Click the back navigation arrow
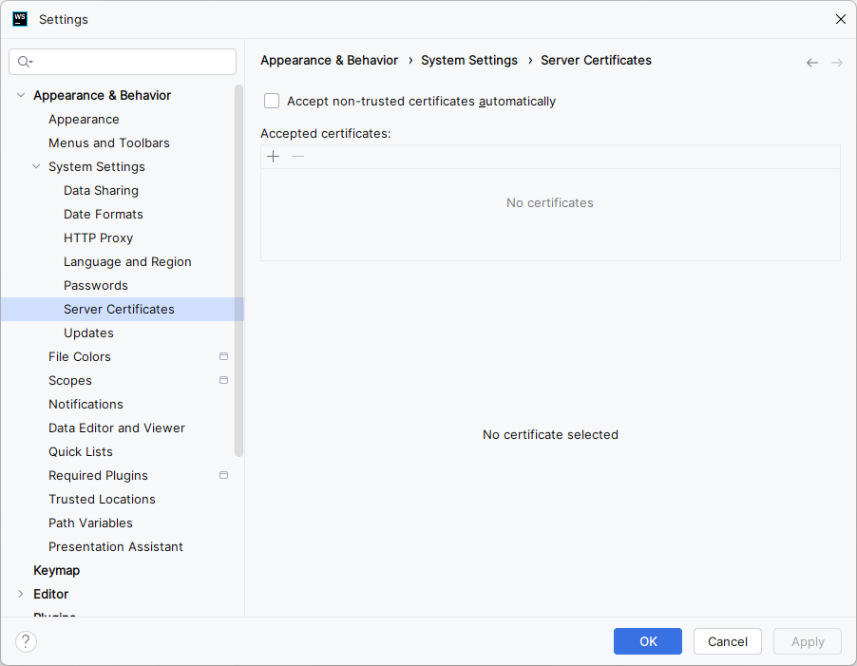This screenshot has width=857, height=666. point(812,63)
